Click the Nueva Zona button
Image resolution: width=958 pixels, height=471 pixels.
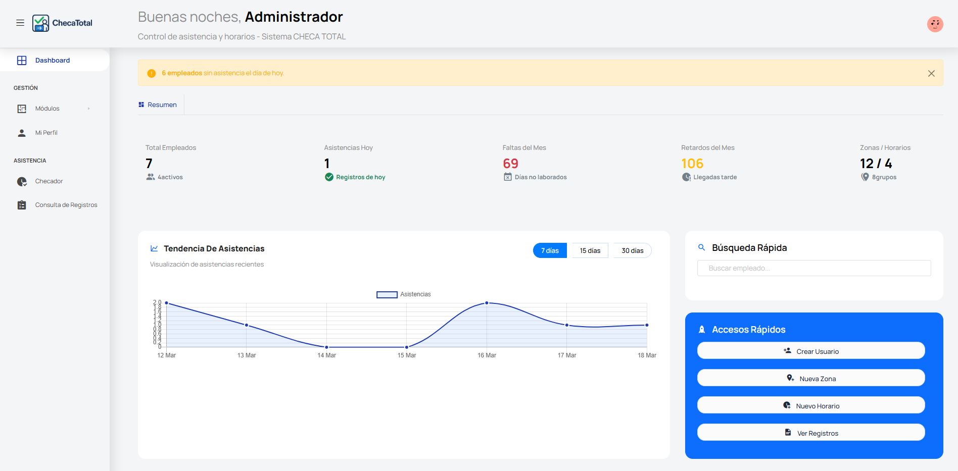click(810, 378)
